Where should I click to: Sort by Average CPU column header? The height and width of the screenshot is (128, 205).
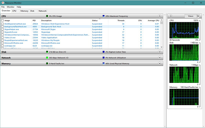click(x=151, y=20)
